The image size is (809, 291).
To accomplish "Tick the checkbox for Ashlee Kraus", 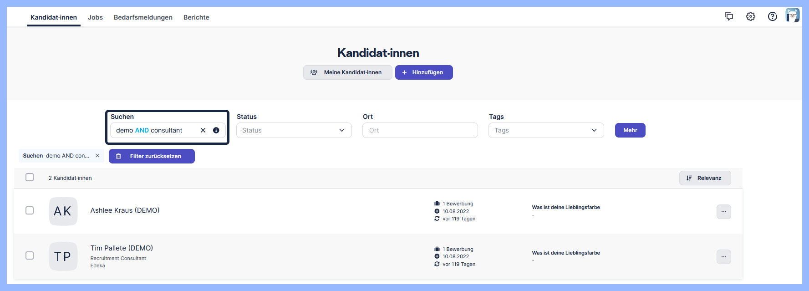I will coord(30,210).
